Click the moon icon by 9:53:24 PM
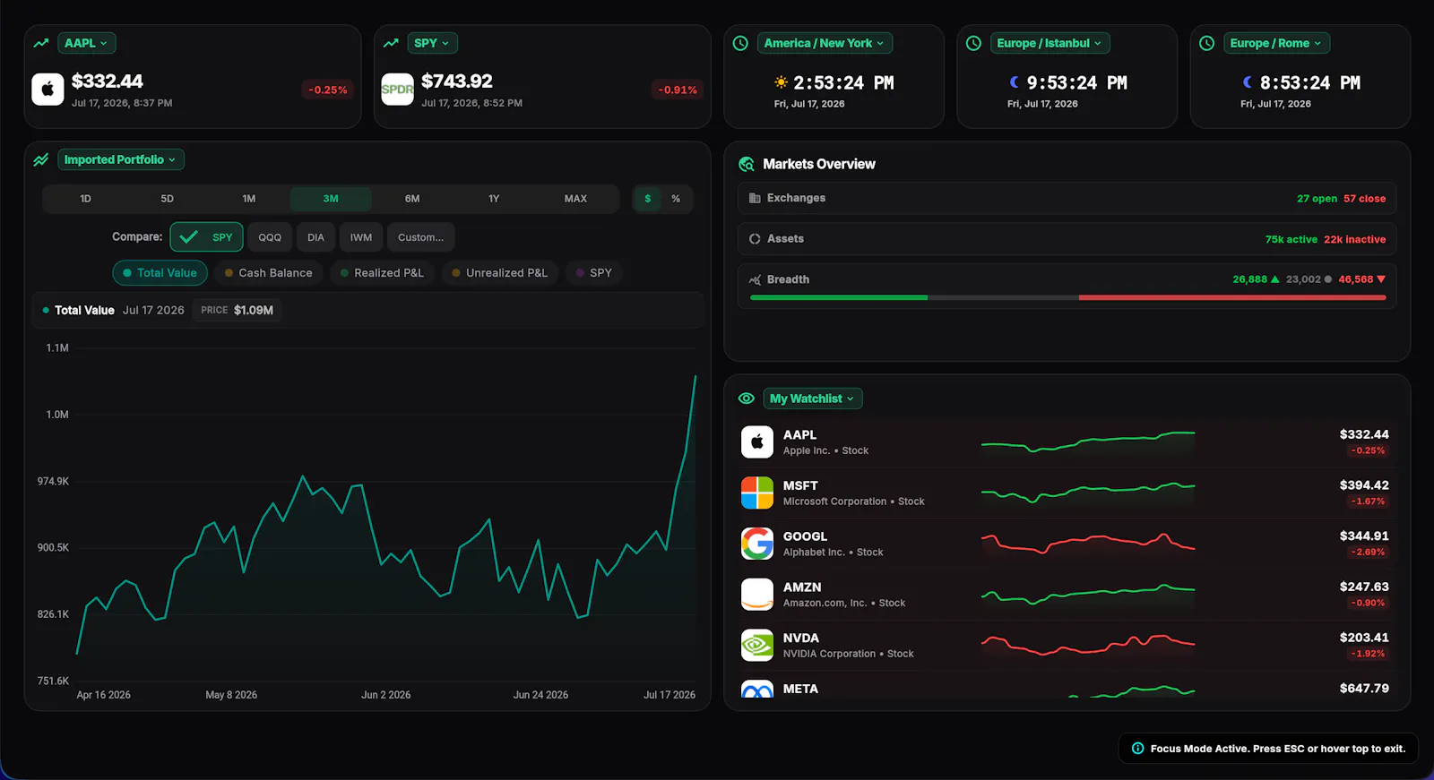Image resolution: width=1434 pixels, height=780 pixels. [x=1015, y=82]
